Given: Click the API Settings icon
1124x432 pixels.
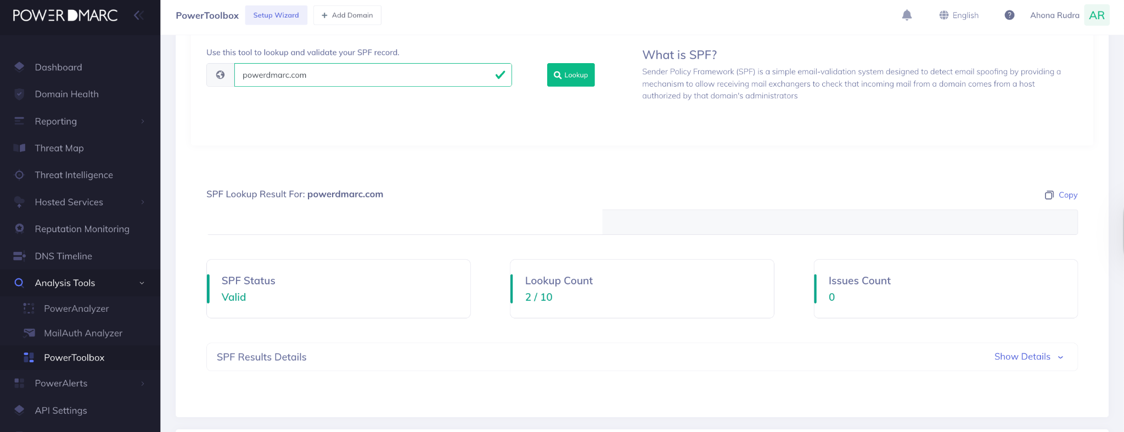Looking at the screenshot, I should click(x=19, y=410).
